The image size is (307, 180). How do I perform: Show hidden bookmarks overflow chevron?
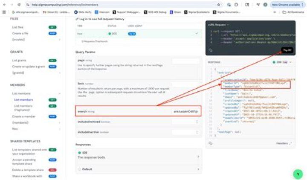tap(275, 12)
